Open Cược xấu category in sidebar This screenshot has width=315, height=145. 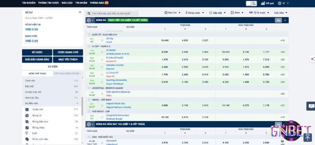pyautogui.click(x=52, y=81)
